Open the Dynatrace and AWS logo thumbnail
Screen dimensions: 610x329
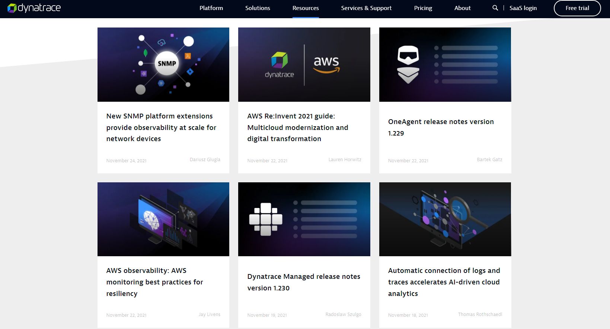(304, 64)
